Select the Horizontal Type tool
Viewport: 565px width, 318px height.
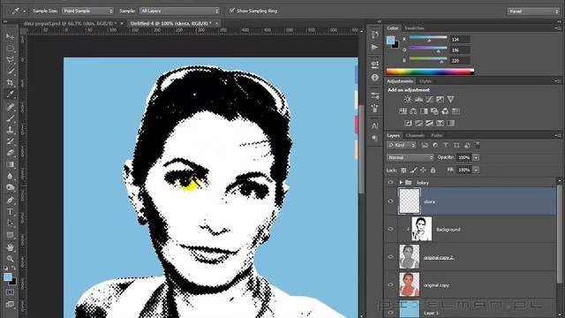[x=10, y=212]
